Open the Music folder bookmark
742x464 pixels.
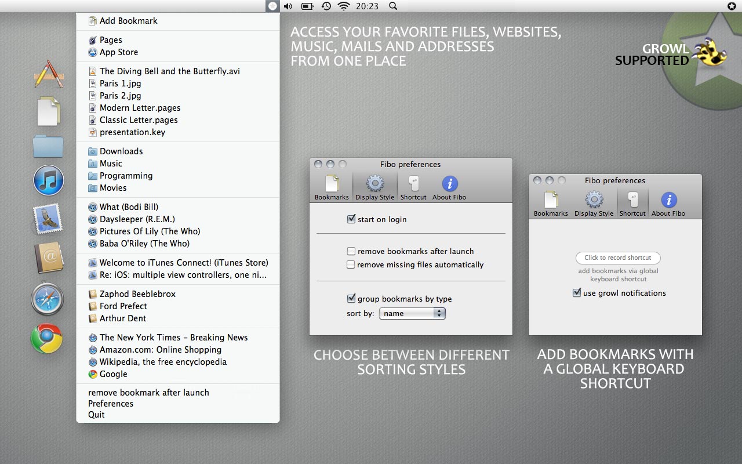(178, 164)
